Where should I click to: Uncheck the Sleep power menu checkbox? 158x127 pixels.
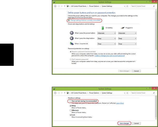coord(71,106)
